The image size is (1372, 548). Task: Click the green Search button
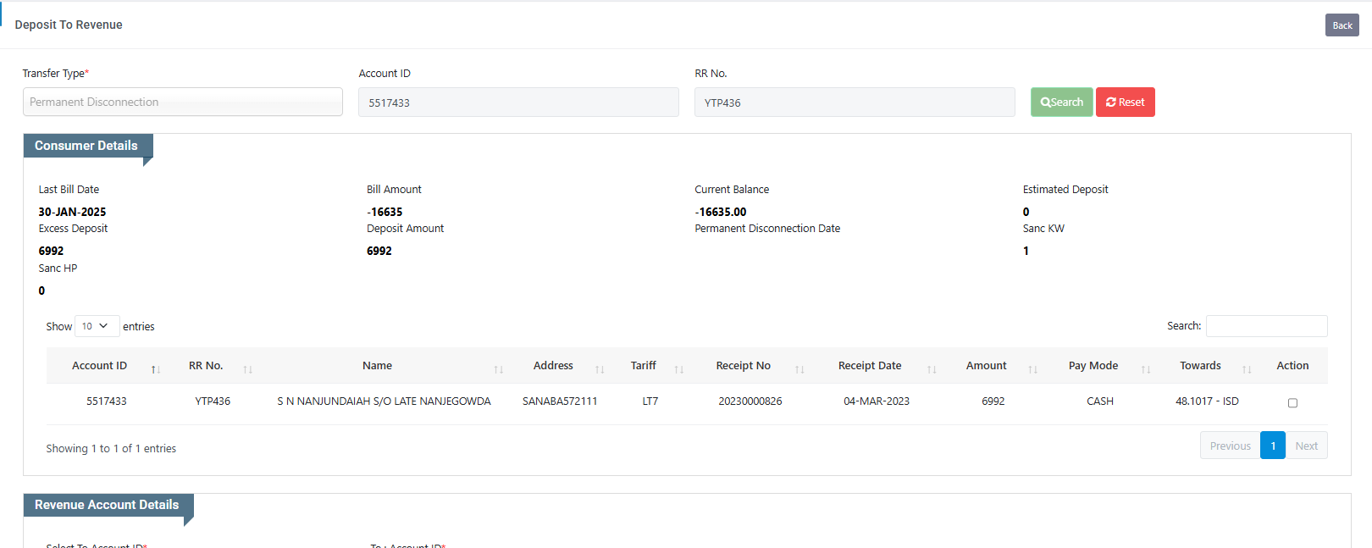pyautogui.click(x=1061, y=102)
